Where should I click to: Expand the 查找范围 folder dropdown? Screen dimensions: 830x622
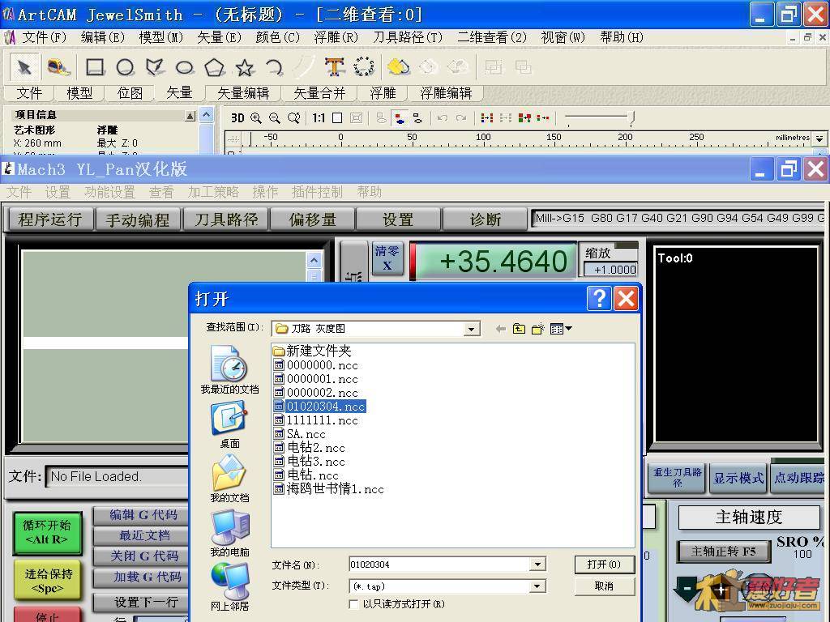(471, 329)
